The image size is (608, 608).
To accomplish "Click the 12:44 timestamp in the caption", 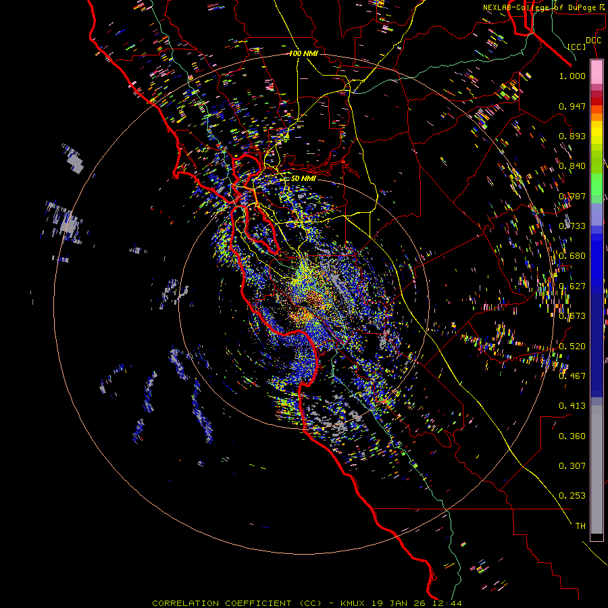I will (449, 603).
